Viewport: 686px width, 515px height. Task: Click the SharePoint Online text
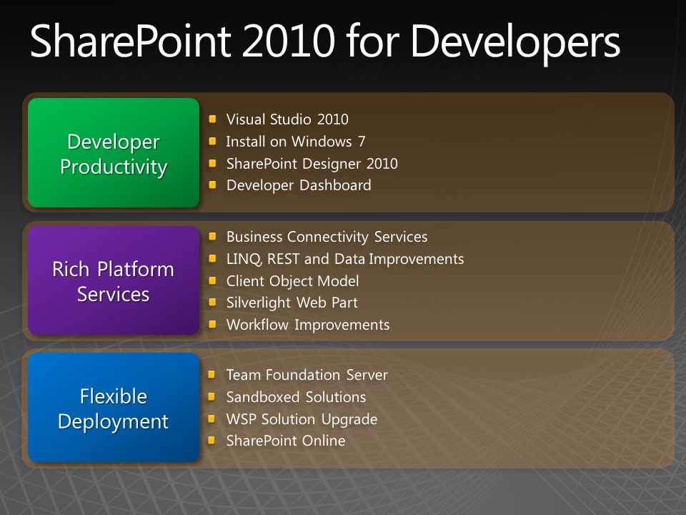(x=286, y=441)
